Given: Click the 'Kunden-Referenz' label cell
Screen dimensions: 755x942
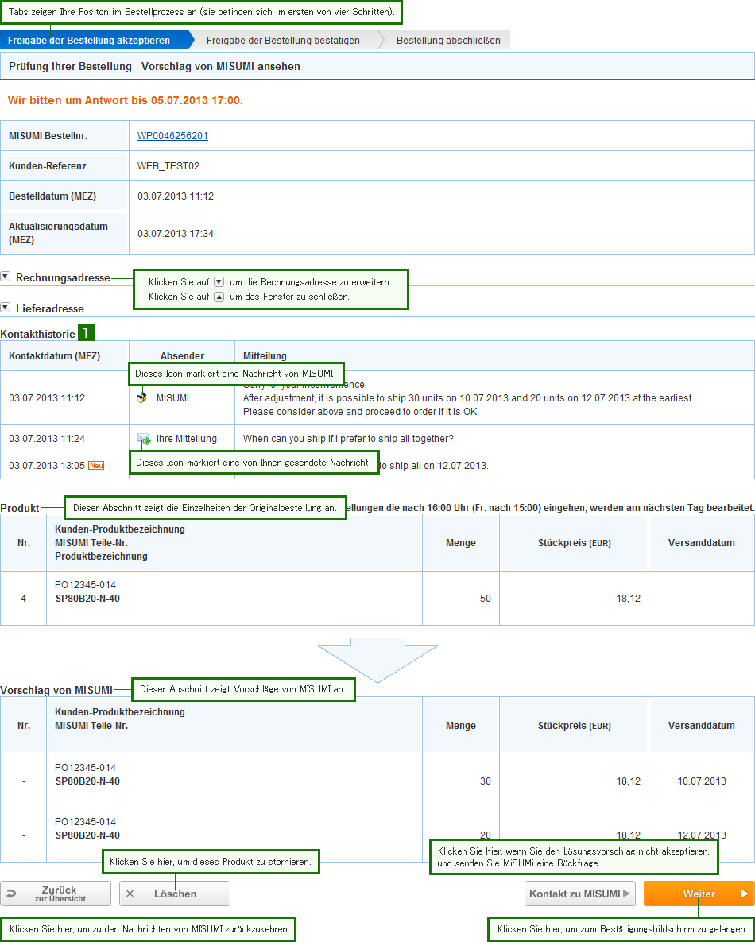Looking at the screenshot, I should pyautogui.click(x=65, y=166).
